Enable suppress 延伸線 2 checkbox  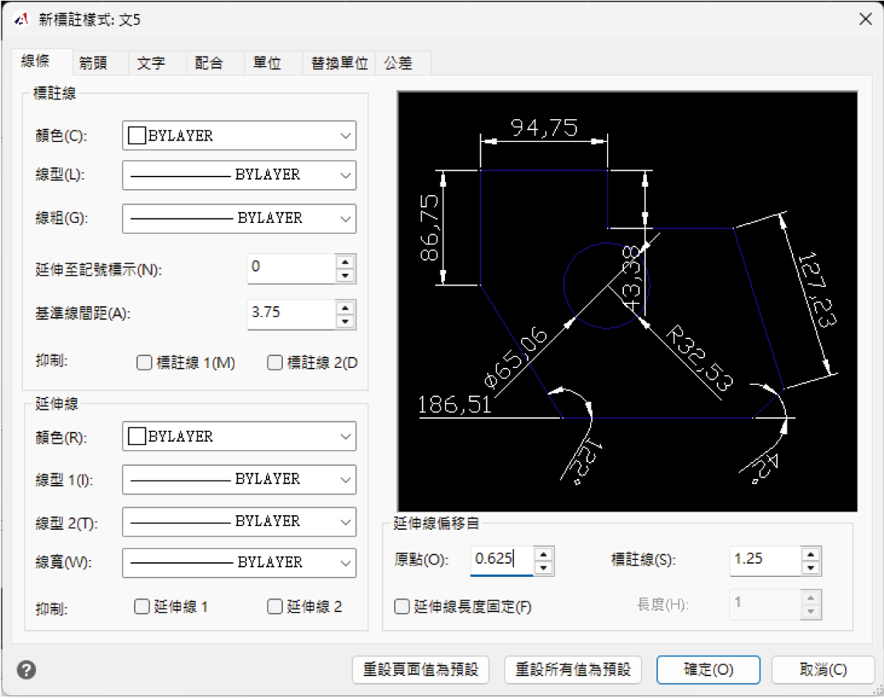(x=275, y=607)
